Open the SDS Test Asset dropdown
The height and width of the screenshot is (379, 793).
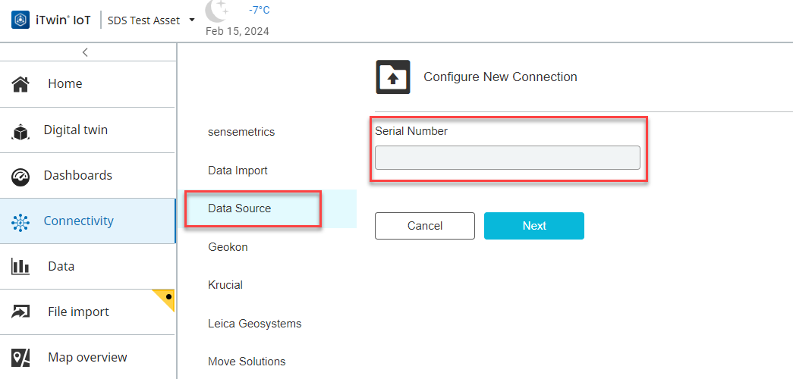point(192,20)
